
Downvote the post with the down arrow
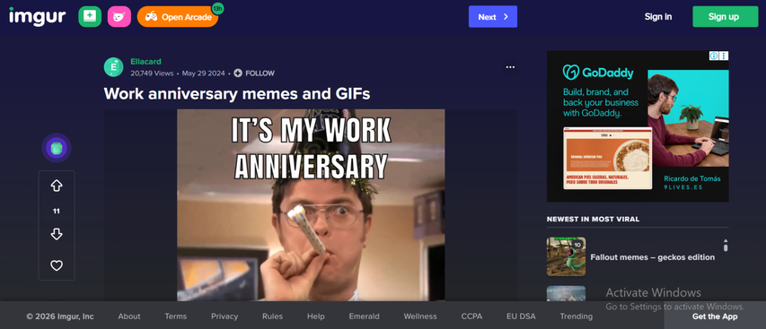click(57, 235)
